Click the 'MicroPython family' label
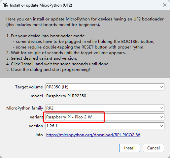This screenshot has width=170, height=158. pos(24,108)
